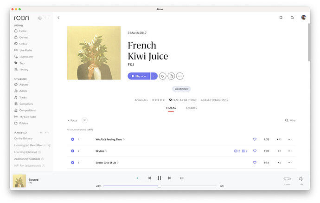The image size is (320, 203).
Task: Skip to next track
Action: tap(170, 178)
